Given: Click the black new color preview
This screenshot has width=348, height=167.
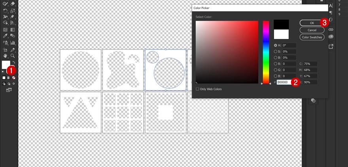Looking at the screenshot, I should (x=281, y=25).
